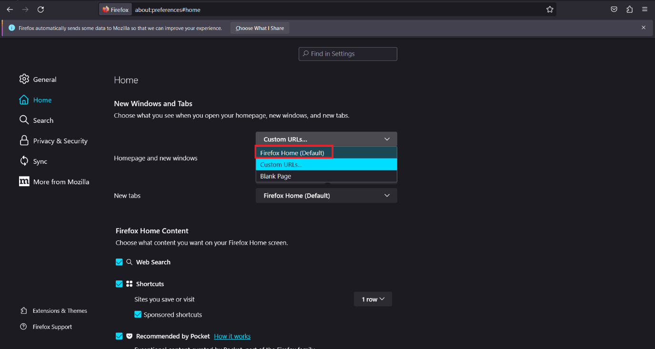655x349 pixels.
Task: Open the How it works link
Action: click(232, 336)
